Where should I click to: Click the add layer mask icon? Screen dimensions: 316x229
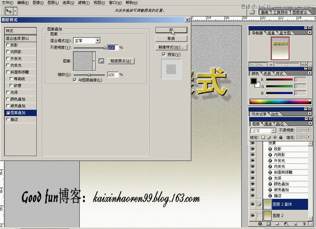[269, 223]
